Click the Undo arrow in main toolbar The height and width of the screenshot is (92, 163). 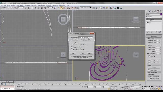click(2, 8)
